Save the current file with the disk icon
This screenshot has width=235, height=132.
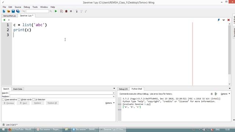pyautogui.click(x=13, y=11)
